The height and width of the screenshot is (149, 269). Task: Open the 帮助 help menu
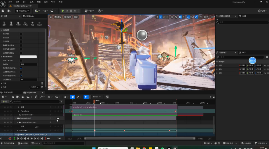coord(60,2)
